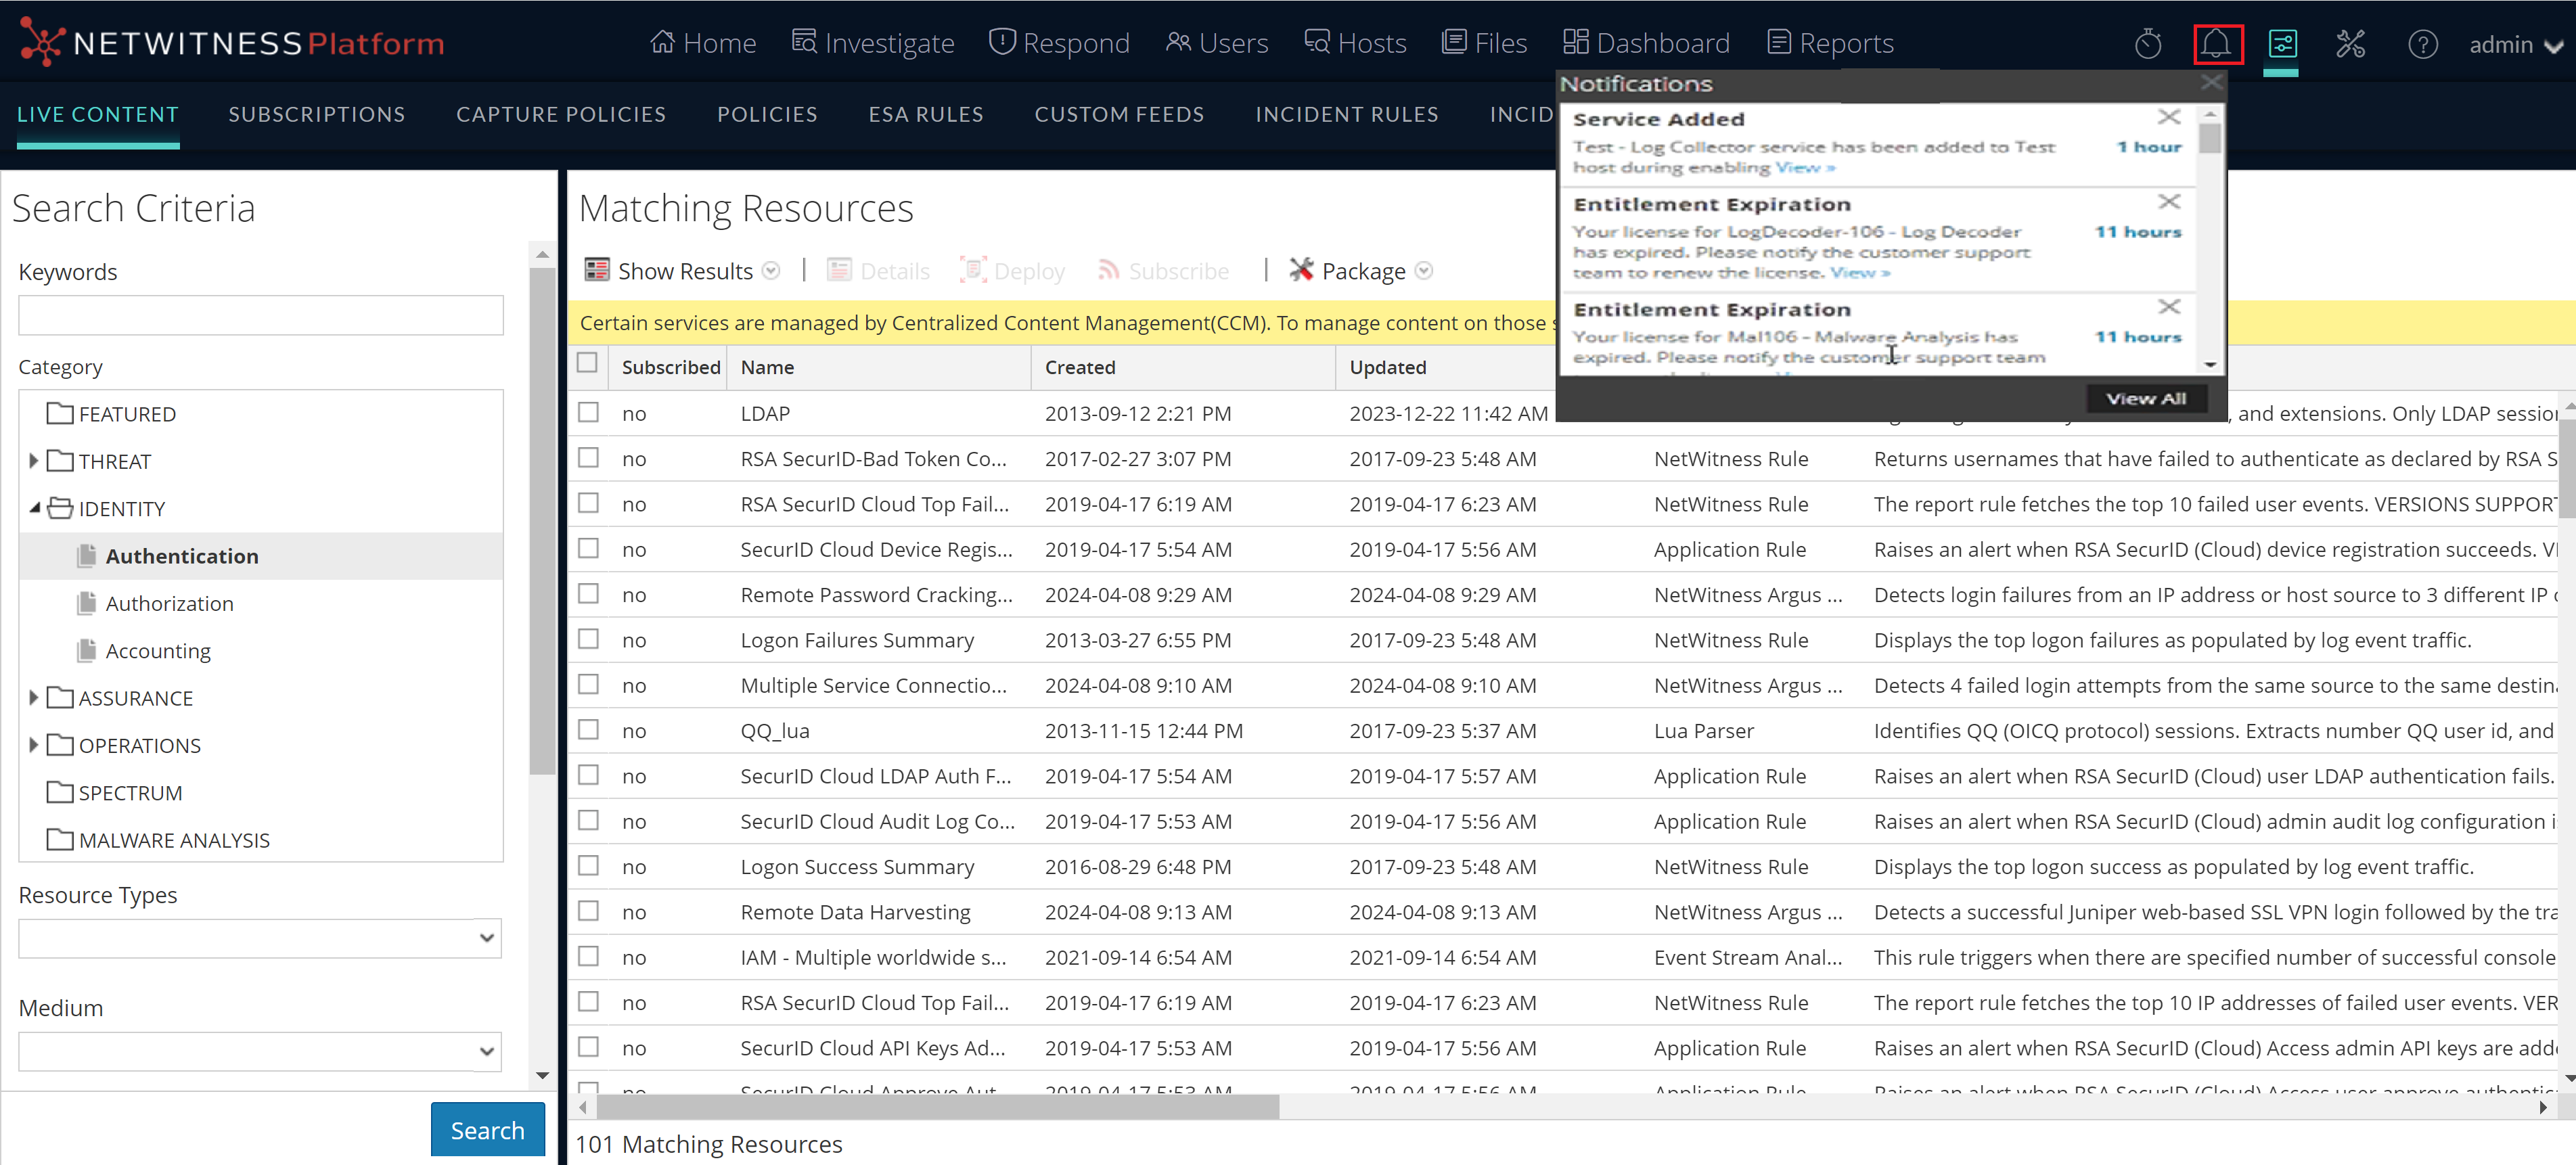2576x1165 pixels.
Task: Open the jobs stopwatch icon
Action: (x=2147, y=44)
